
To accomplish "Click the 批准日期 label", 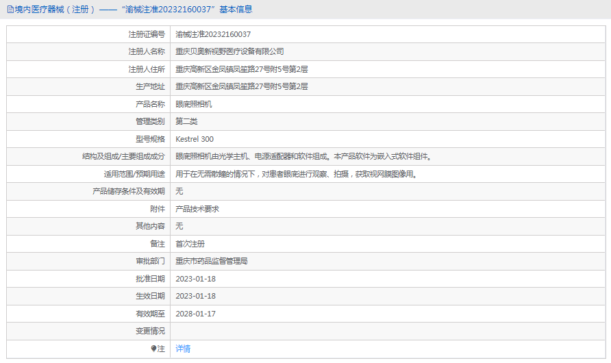I will coord(150,279).
